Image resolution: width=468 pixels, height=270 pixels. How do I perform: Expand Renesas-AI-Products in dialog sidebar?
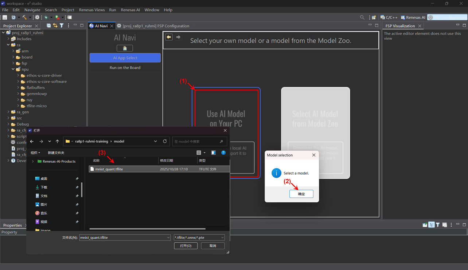tap(33, 161)
